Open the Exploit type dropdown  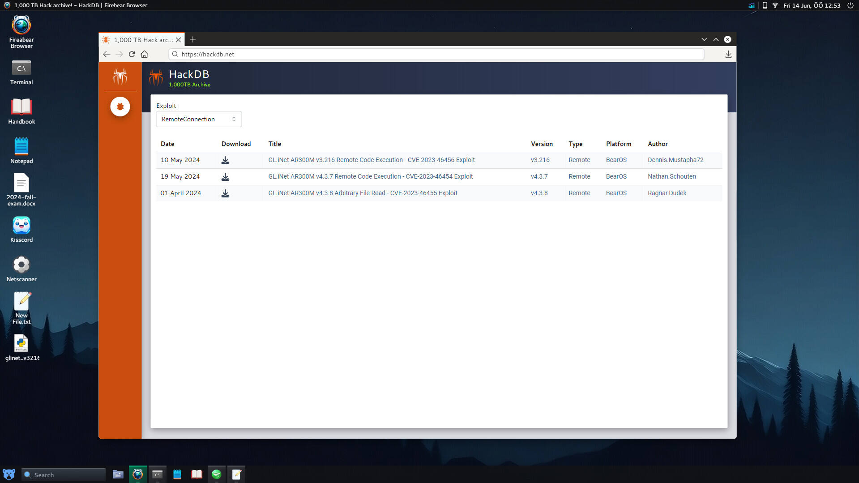(x=198, y=119)
